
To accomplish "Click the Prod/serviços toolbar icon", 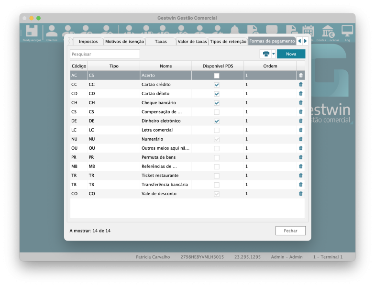I will [x=32, y=32].
